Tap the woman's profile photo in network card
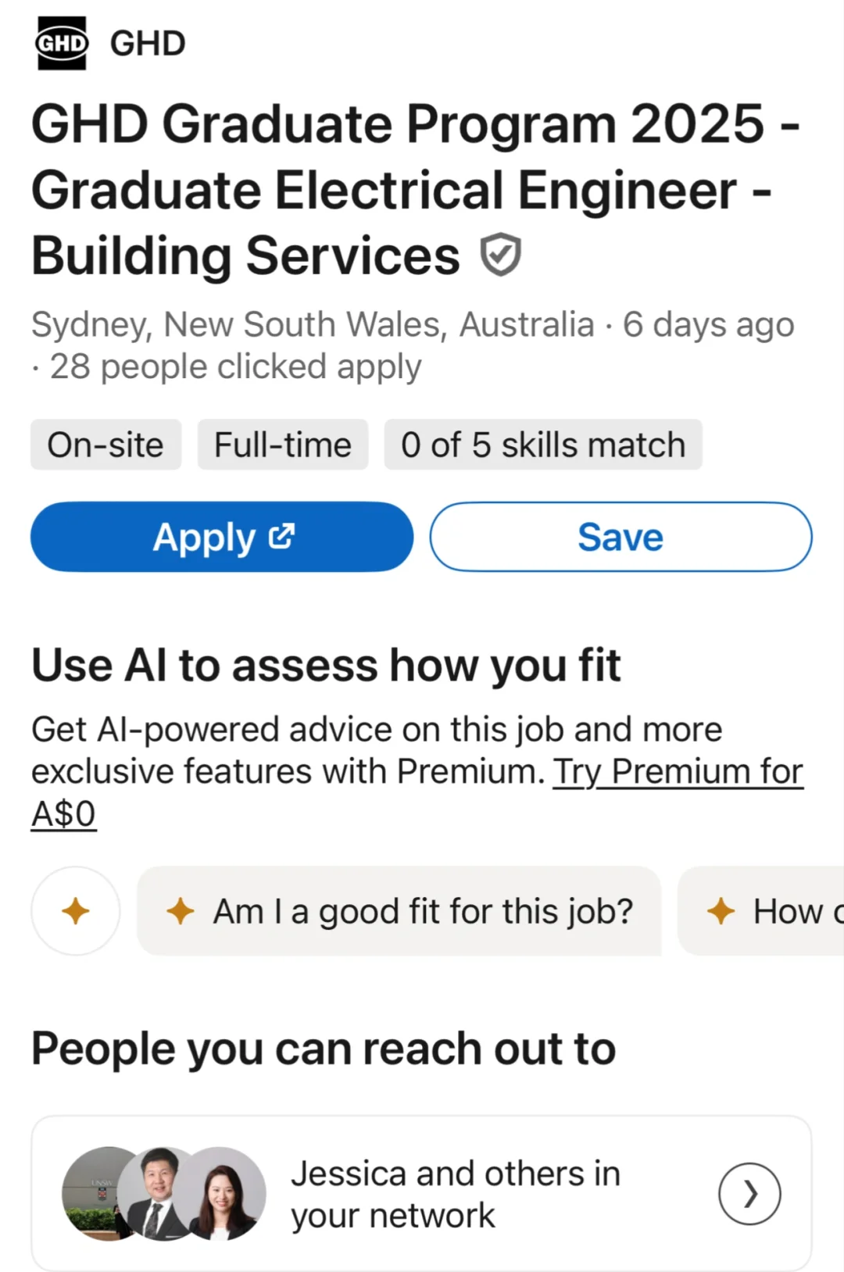This screenshot has height=1272, width=844. coord(227,1194)
